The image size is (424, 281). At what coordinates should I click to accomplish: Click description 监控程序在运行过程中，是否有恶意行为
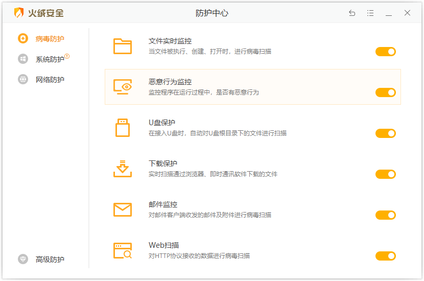point(204,92)
